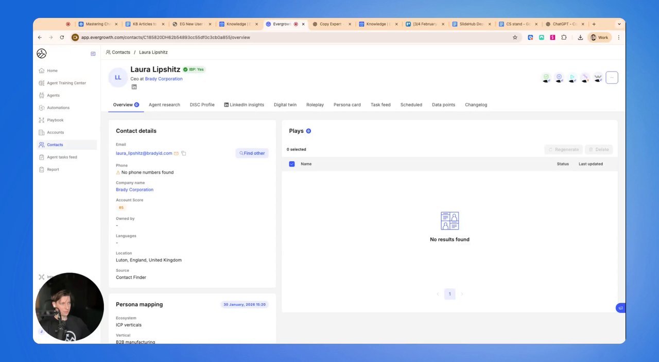Click the Status column header
The width and height of the screenshot is (659, 362).
point(563,164)
